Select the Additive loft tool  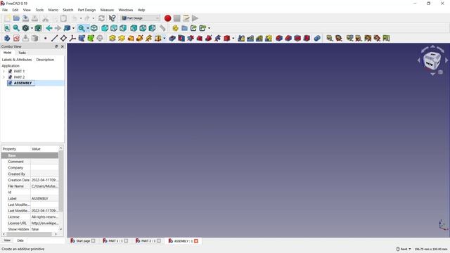tap(131, 38)
